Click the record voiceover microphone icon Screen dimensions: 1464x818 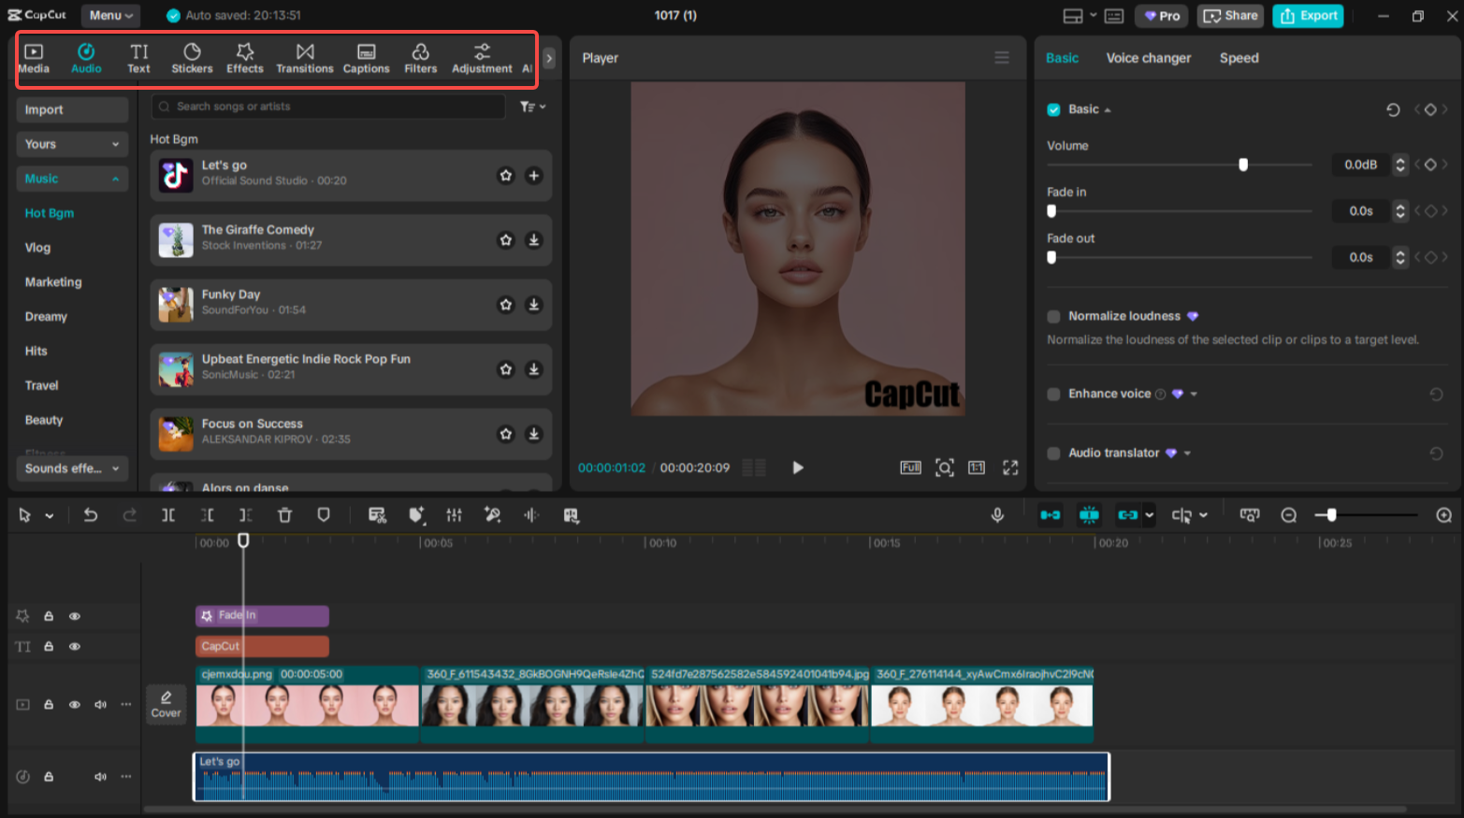pyautogui.click(x=997, y=515)
